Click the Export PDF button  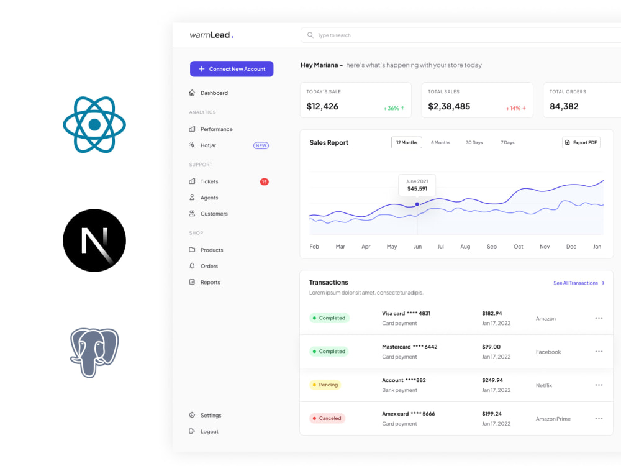point(581,143)
